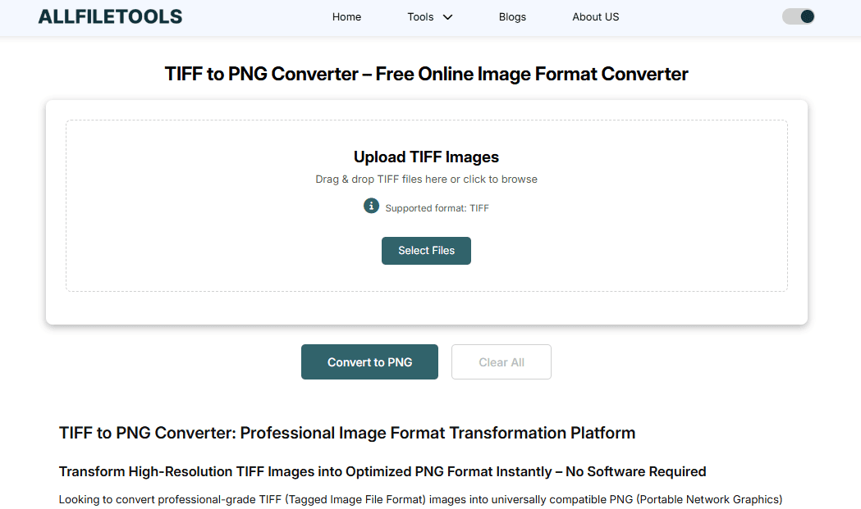Click the ALLFILETOOLS logo
861x509 pixels.
(110, 16)
